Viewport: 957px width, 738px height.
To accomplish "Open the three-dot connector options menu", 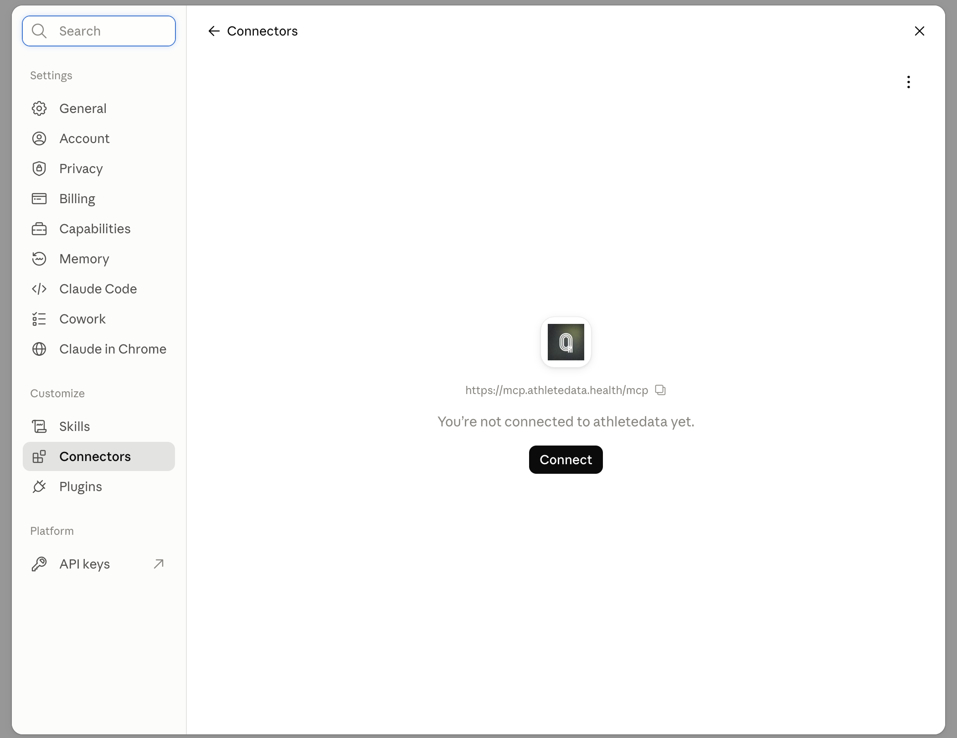I will point(909,82).
